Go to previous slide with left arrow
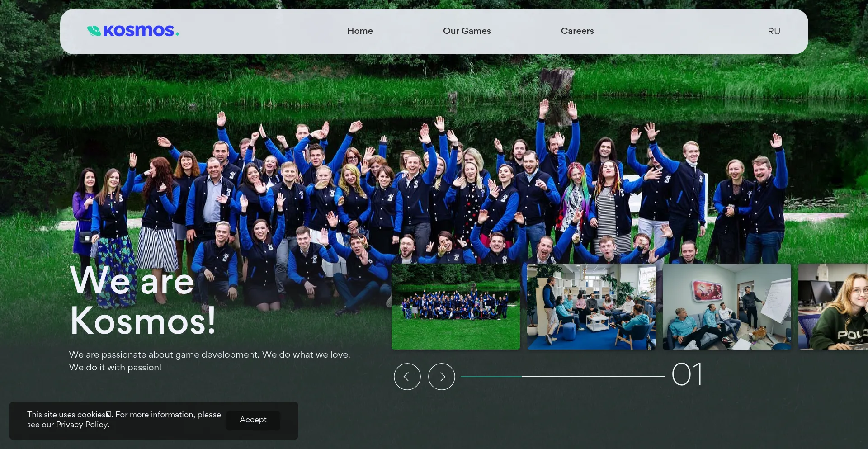The image size is (868, 449). (407, 377)
